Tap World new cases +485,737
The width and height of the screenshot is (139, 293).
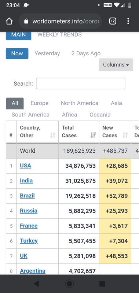pyautogui.click(x=115, y=151)
